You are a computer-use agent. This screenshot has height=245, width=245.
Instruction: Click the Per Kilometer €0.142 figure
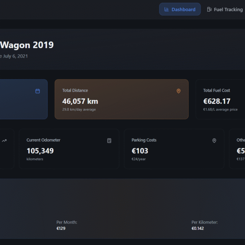(x=198, y=228)
